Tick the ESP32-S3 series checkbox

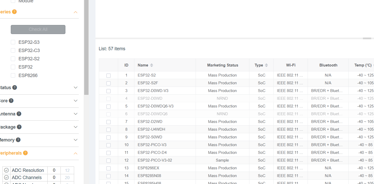tap(13, 42)
